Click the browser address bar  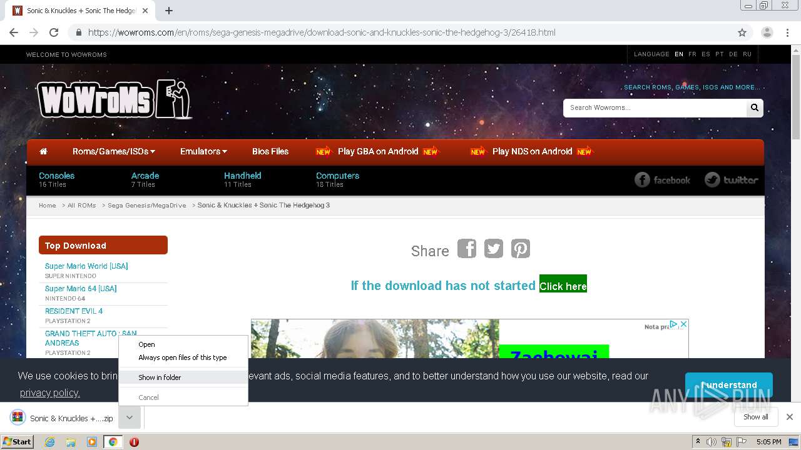tap(400, 32)
